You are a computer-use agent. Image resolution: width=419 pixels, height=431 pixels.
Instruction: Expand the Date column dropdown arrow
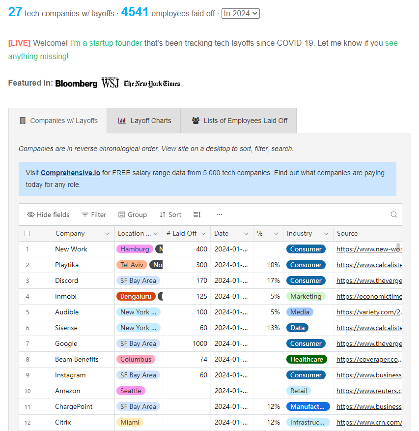(x=246, y=234)
